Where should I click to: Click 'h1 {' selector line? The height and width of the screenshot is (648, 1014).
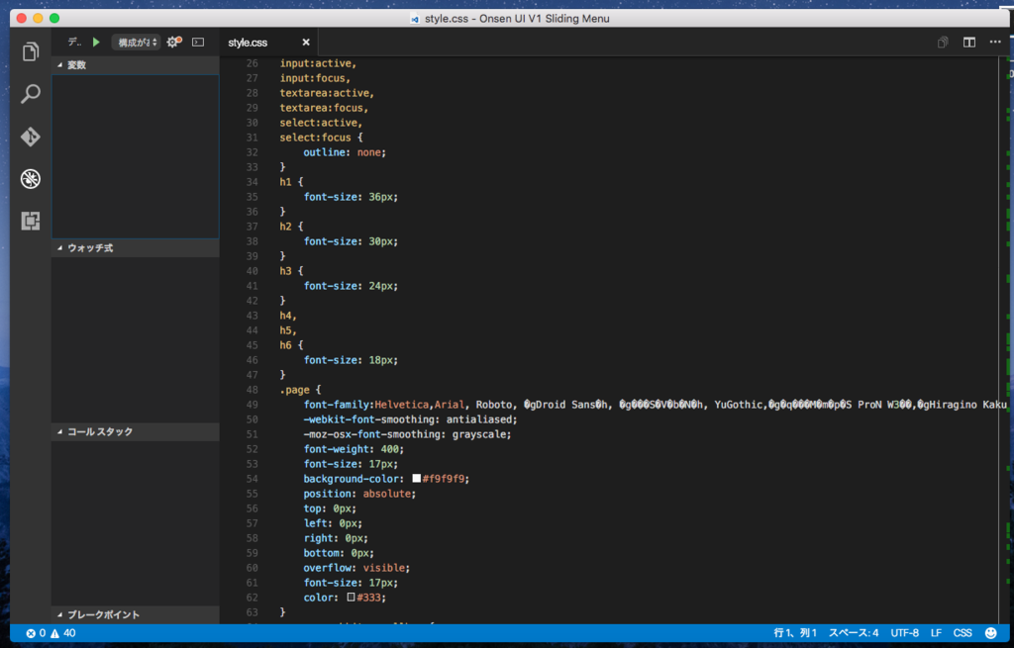point(291,182)
